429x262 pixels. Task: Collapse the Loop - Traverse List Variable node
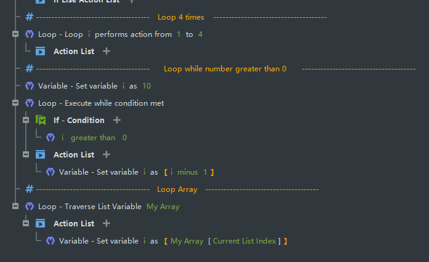coord(15,207)
